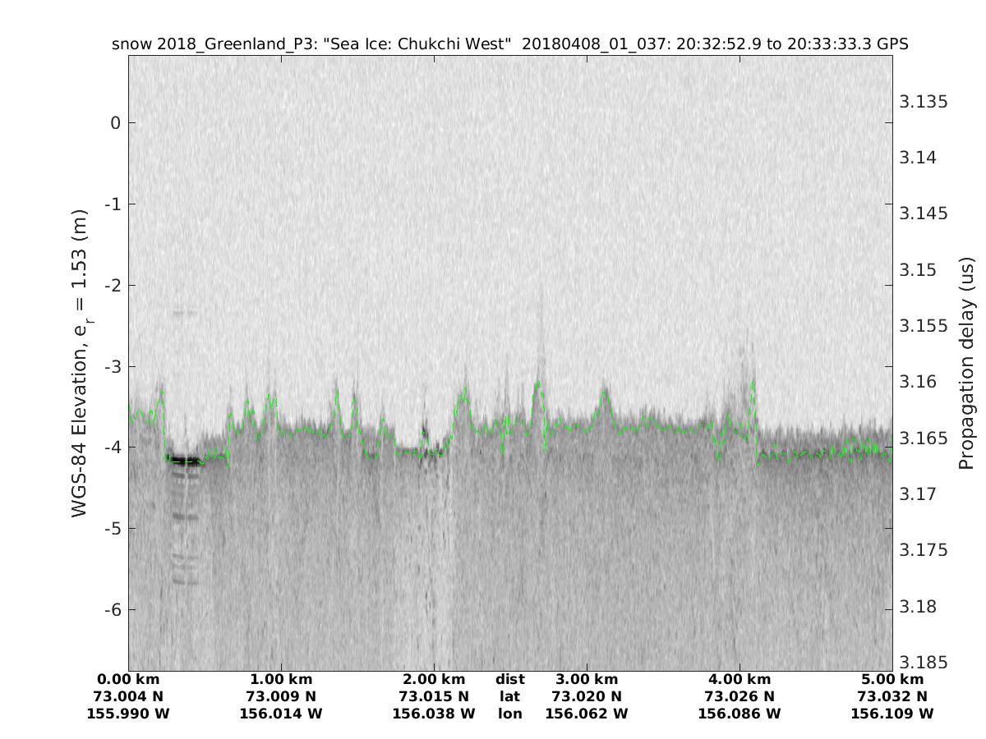
Task: Click the "2.00 km" distance tick label
Action: pyautogui.click(x=434, y=680)
